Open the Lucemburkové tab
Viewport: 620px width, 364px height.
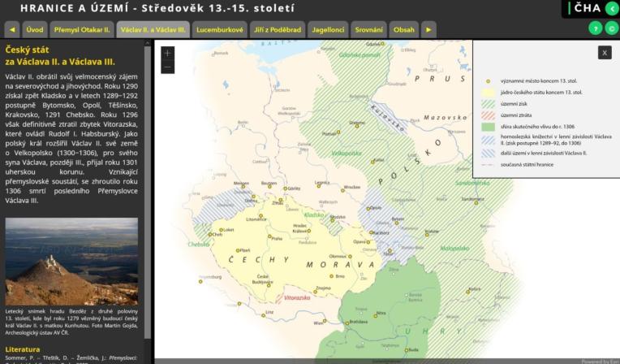pos(220,30)
